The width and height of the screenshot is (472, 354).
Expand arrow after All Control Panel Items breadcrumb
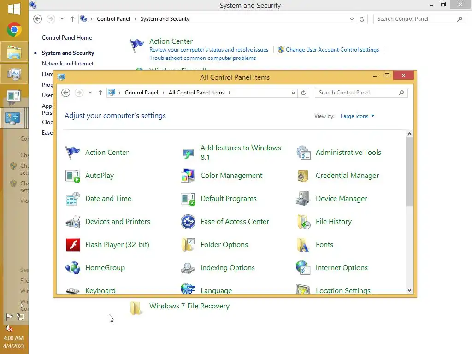(x=230, y=93)
